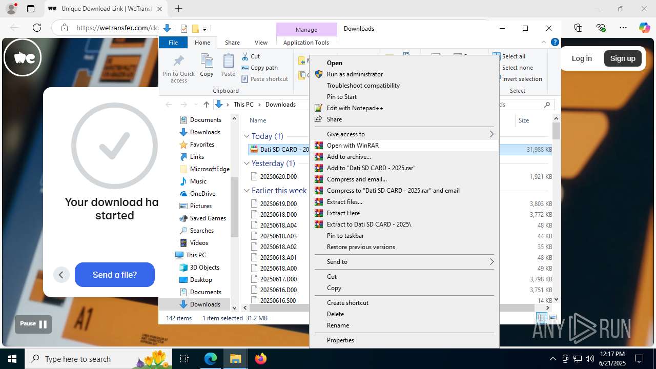This screenshot has height=369, width=656.
Task: Open Edge settings and more menu
Action: tap(623, 28)
